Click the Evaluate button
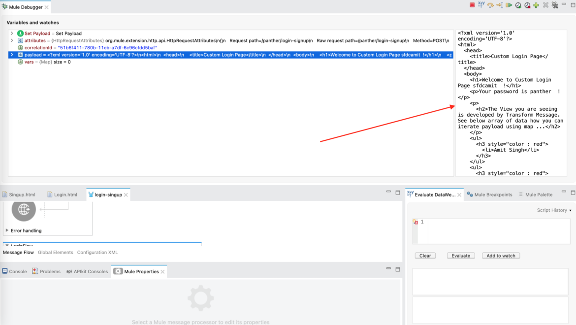The image size is (576, 325). click(x=460, y=255)
